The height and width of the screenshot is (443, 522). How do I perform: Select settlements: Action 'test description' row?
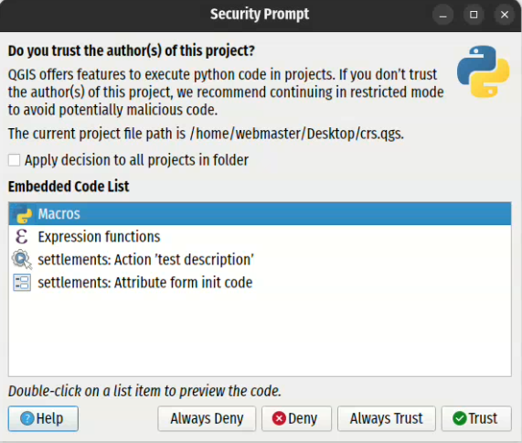(260, 259)
